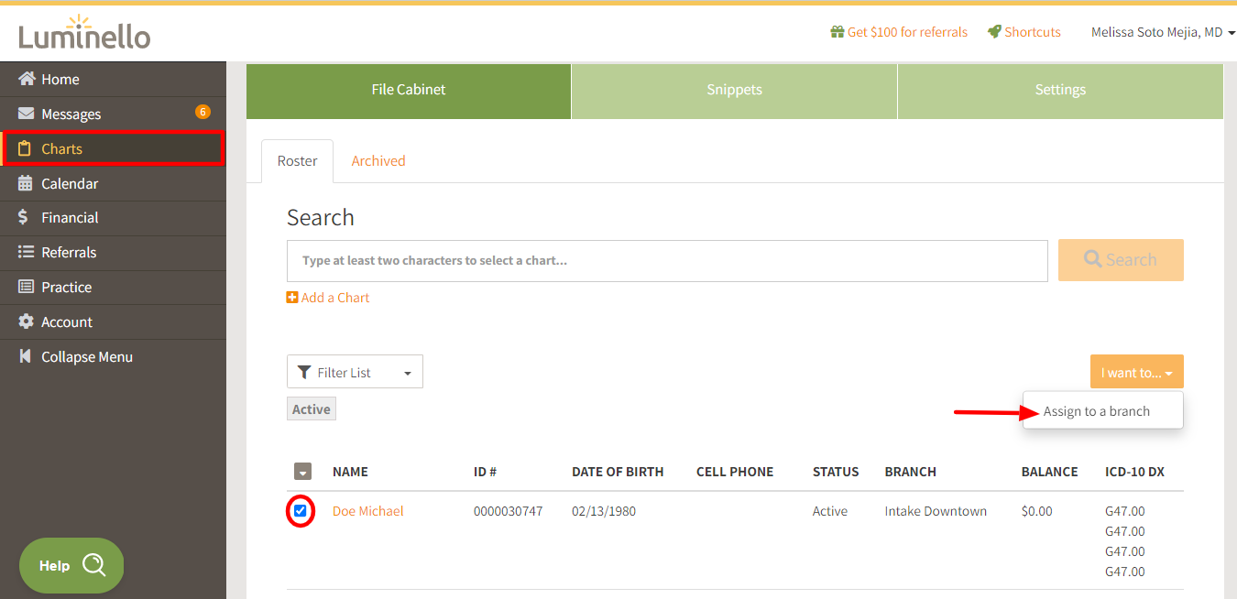The width and height of the screenshot is (1237, 599).
Task: Click the gift icon for referrals
Action: (837, 32)
